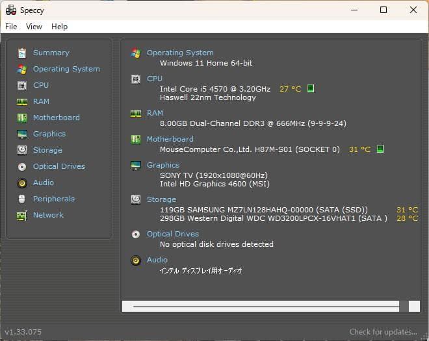The image size is (429, 341).
Task: Click the Optical Drives disc icon in sidebar
Action: pyautogui.click(x=22, y=166)
